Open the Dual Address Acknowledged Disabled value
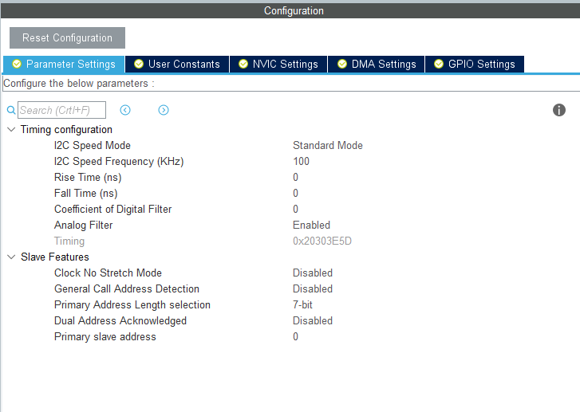The height and width of the screenshot is (412, 580). 313,320
